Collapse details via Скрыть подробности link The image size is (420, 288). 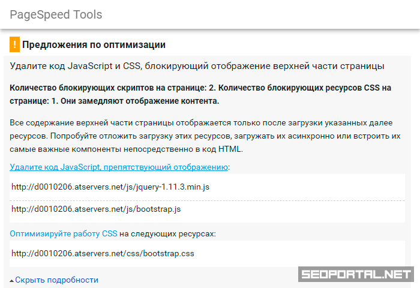(x=56, y=280)
